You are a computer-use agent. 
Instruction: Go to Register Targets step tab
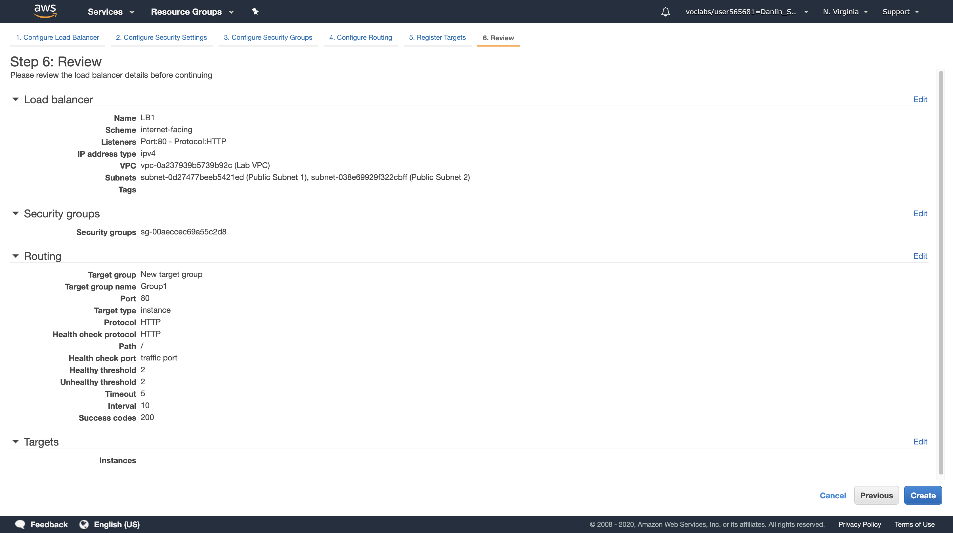tap(437, 37)
